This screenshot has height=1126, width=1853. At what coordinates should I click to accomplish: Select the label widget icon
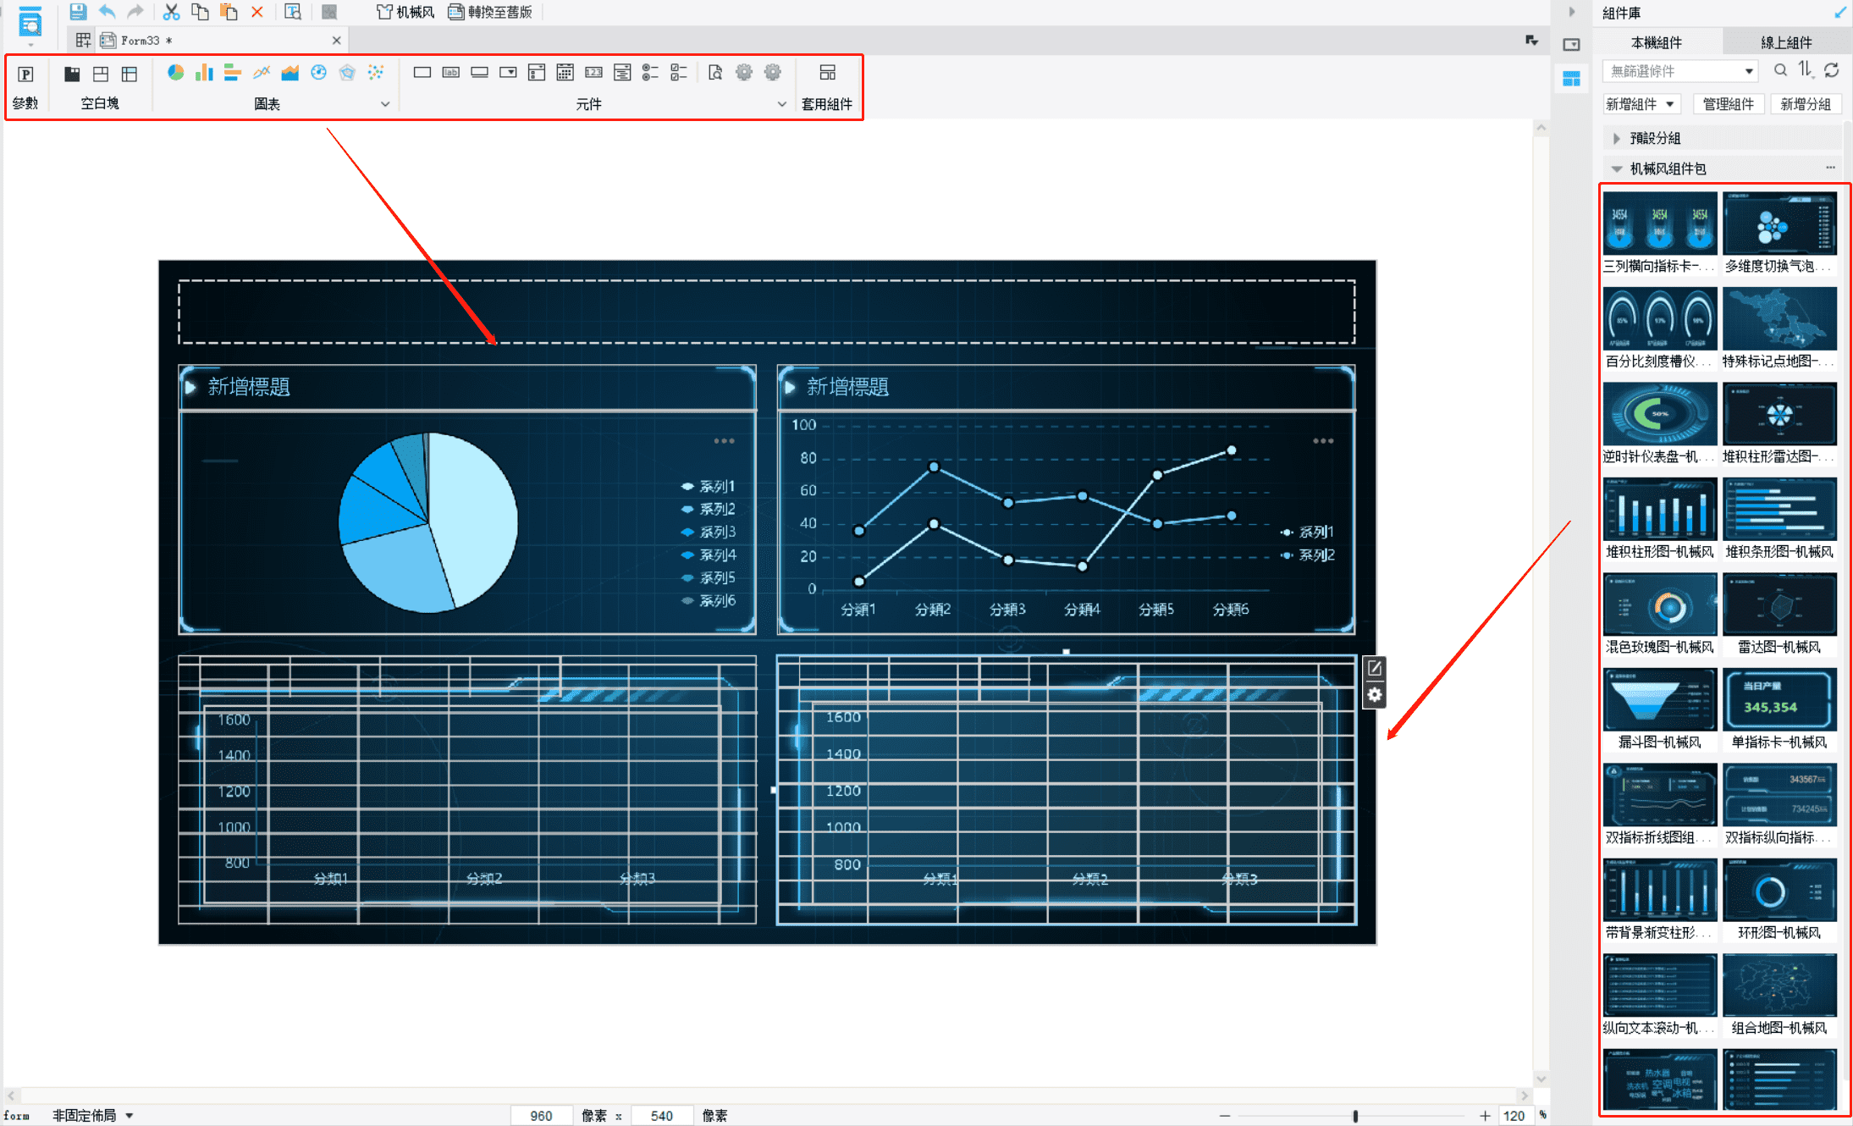(x=451, y=73)
